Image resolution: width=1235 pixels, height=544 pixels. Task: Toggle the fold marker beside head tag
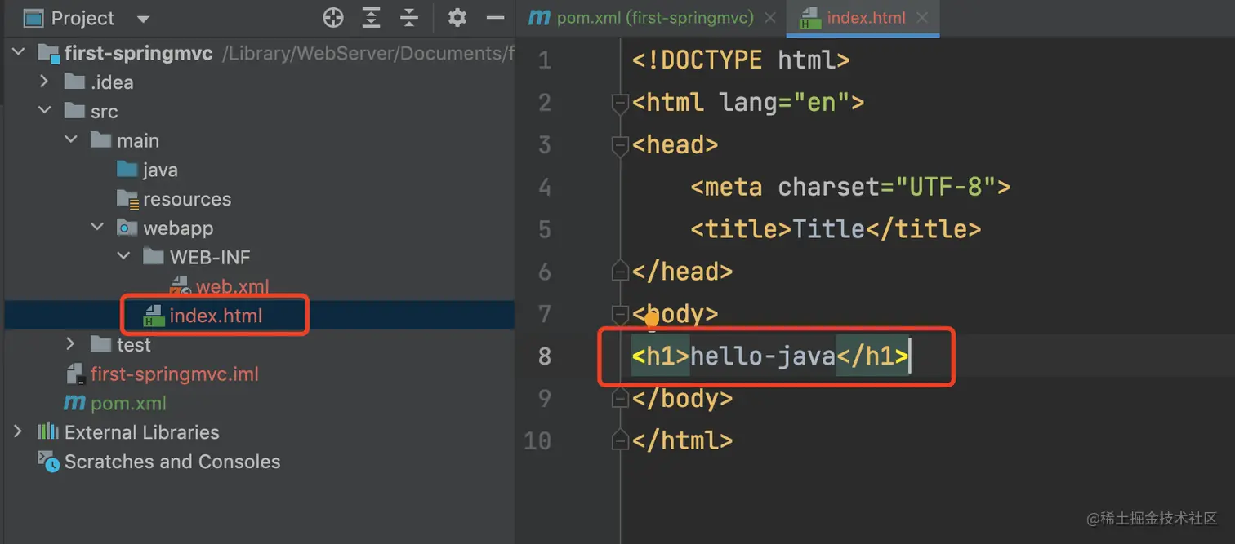(620, 145)
